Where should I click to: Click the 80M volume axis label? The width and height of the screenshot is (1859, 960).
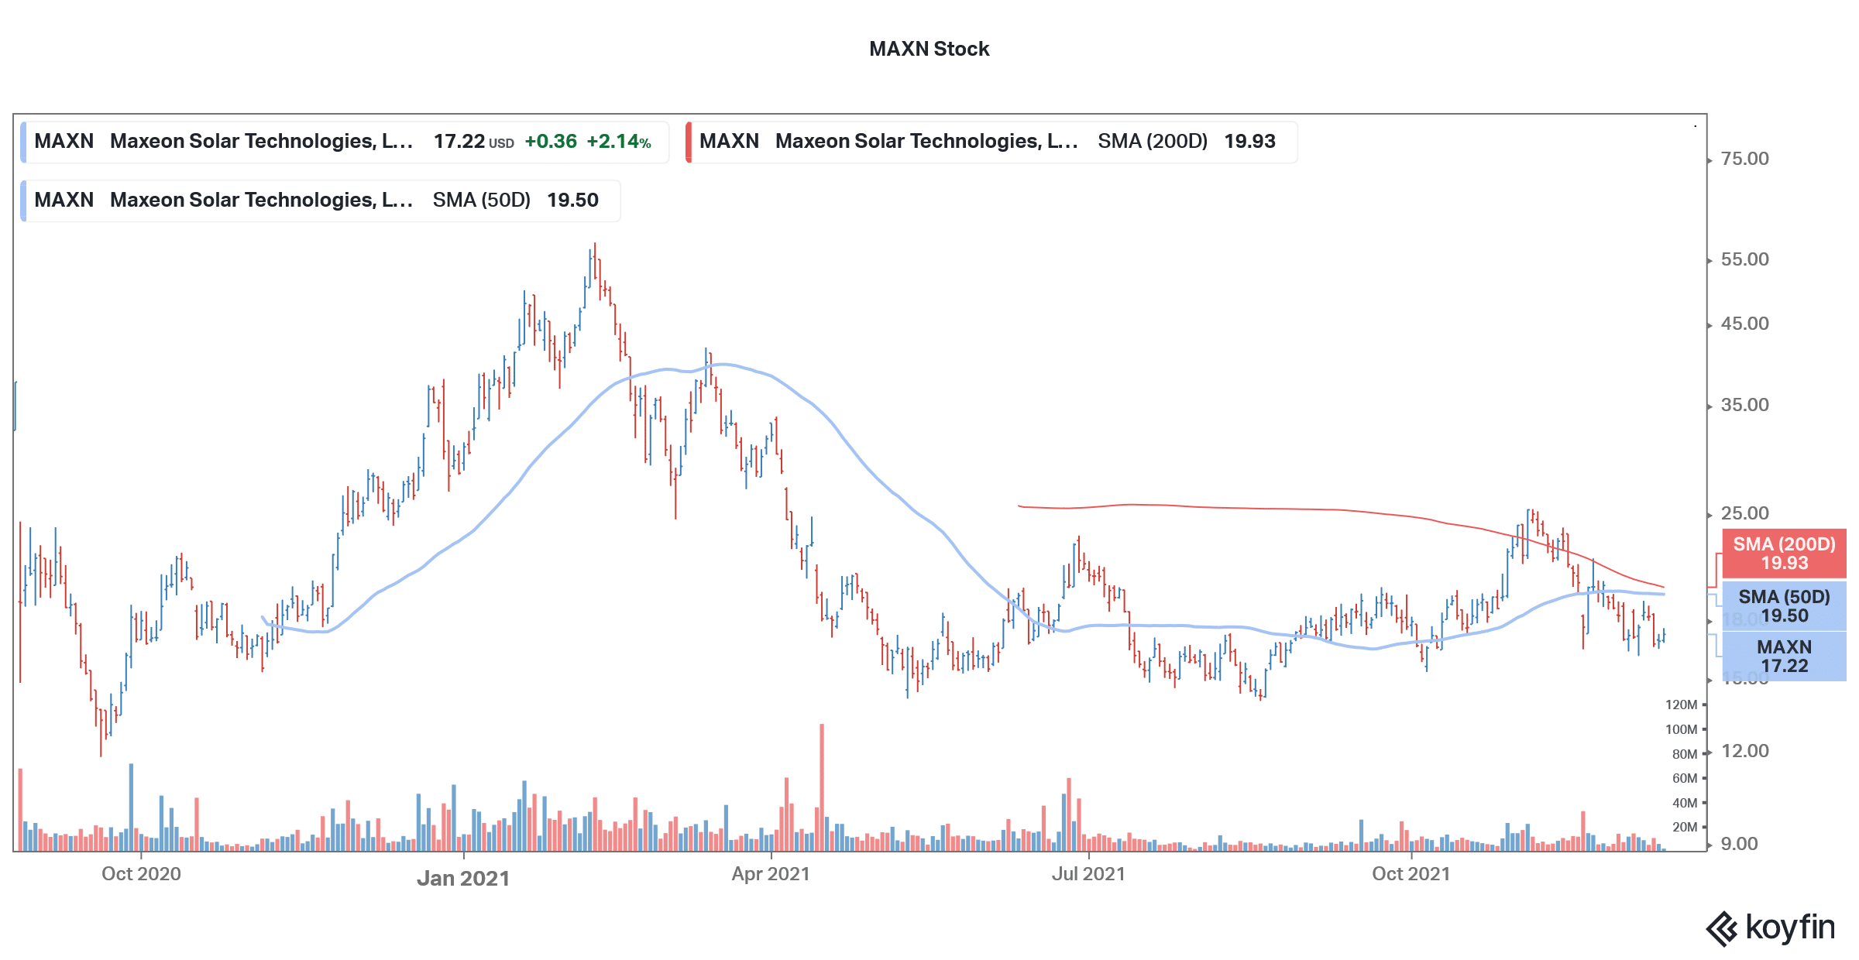[x=1685, y=754]
